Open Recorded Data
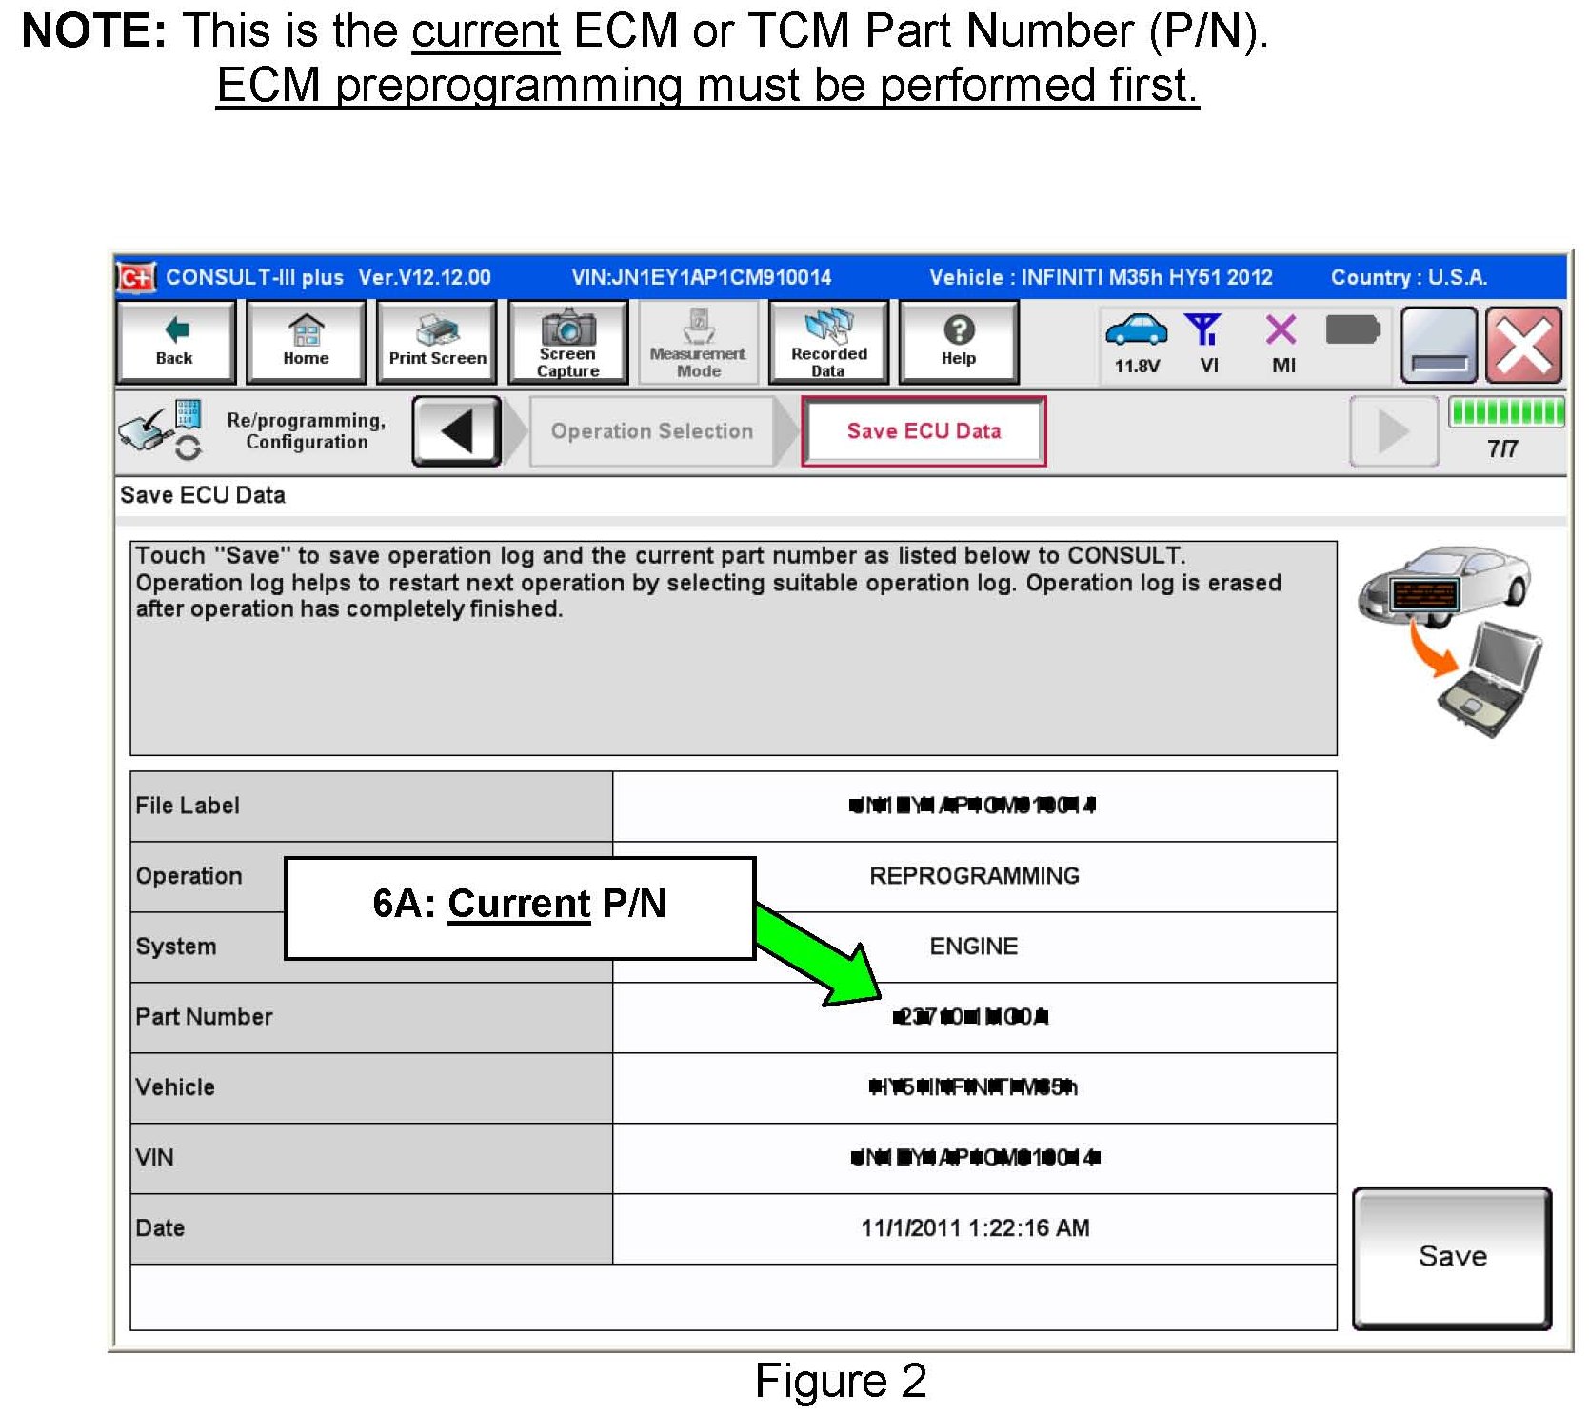Screen dimensions: 1589x1415 click(828, 342)
